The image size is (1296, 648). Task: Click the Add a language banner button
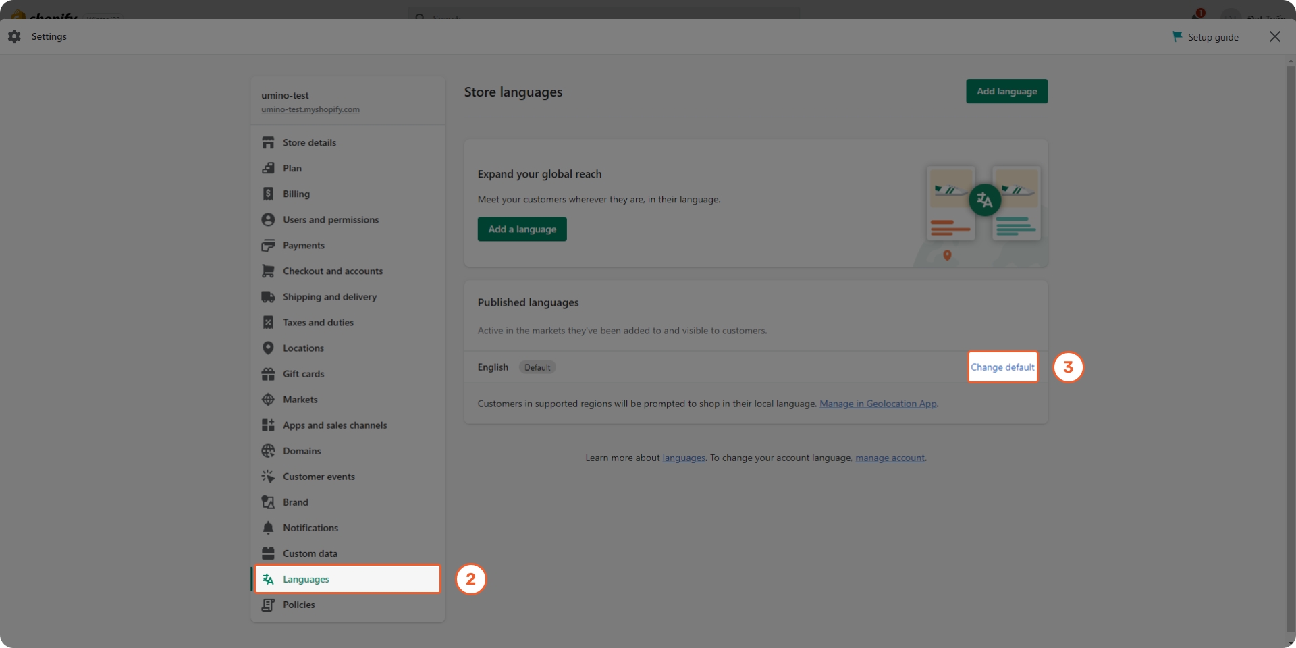click(522, 230)
